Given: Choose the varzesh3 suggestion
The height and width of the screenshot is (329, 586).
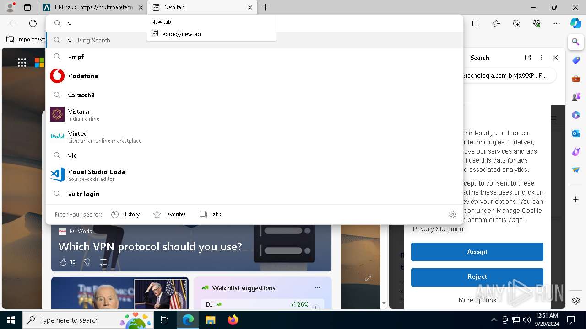Looking at the screenshot, I should coord(255,95).
